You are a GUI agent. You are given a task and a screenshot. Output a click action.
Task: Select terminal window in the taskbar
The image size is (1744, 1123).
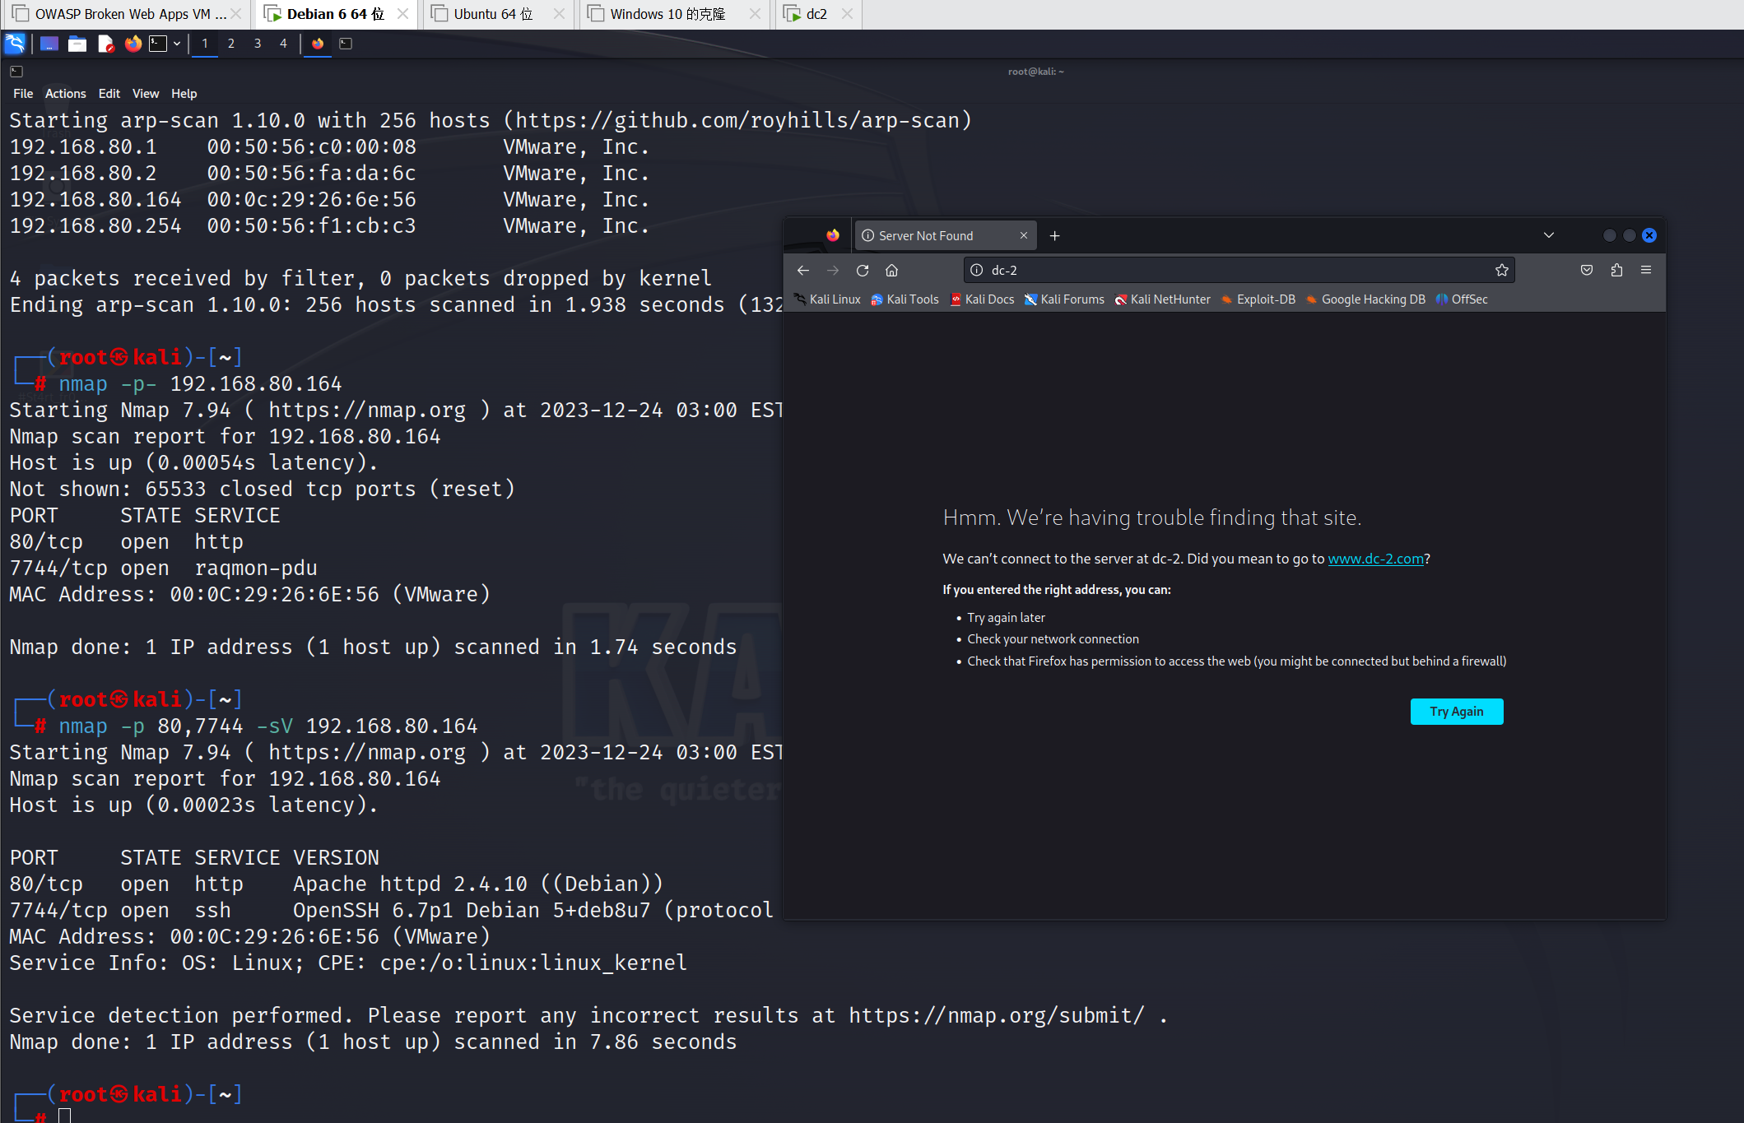pos(346,44)
